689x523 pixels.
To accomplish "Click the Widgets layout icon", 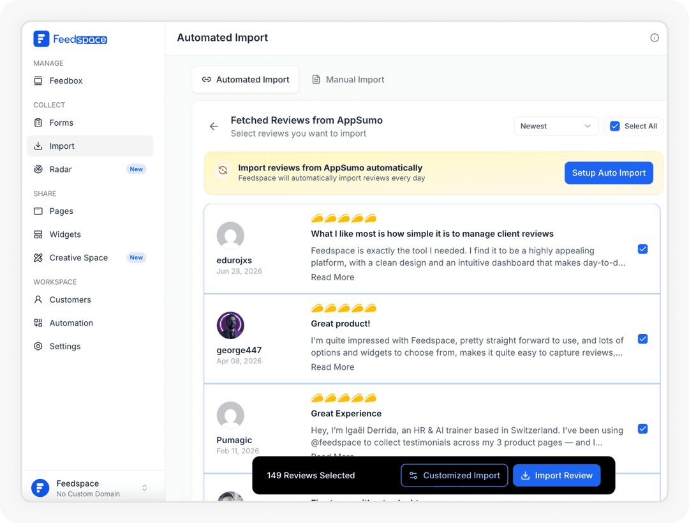I will (x=38, y=234).
